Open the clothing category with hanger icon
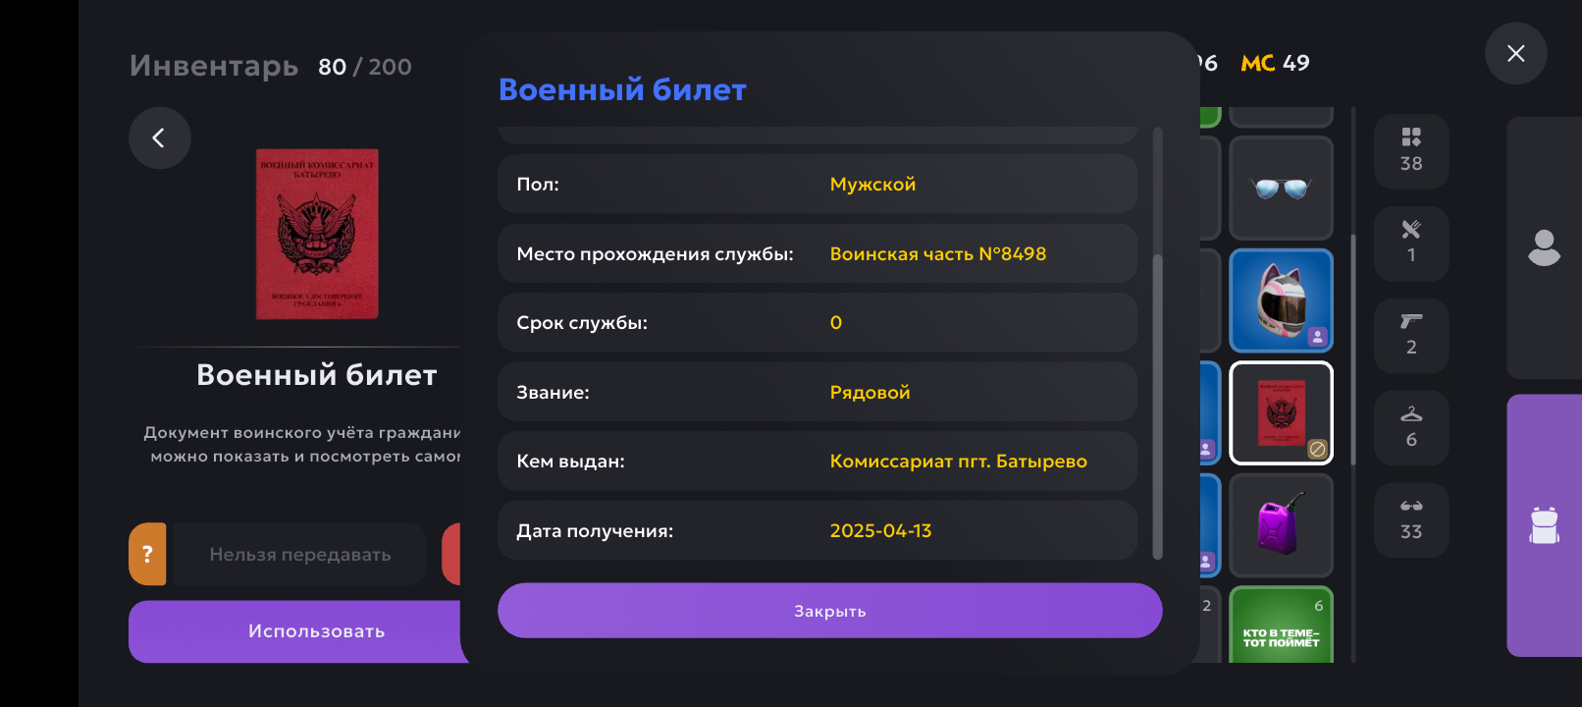Image resolution: width=1582 pixels, height=707 pixels. (x=1410, y=426)
